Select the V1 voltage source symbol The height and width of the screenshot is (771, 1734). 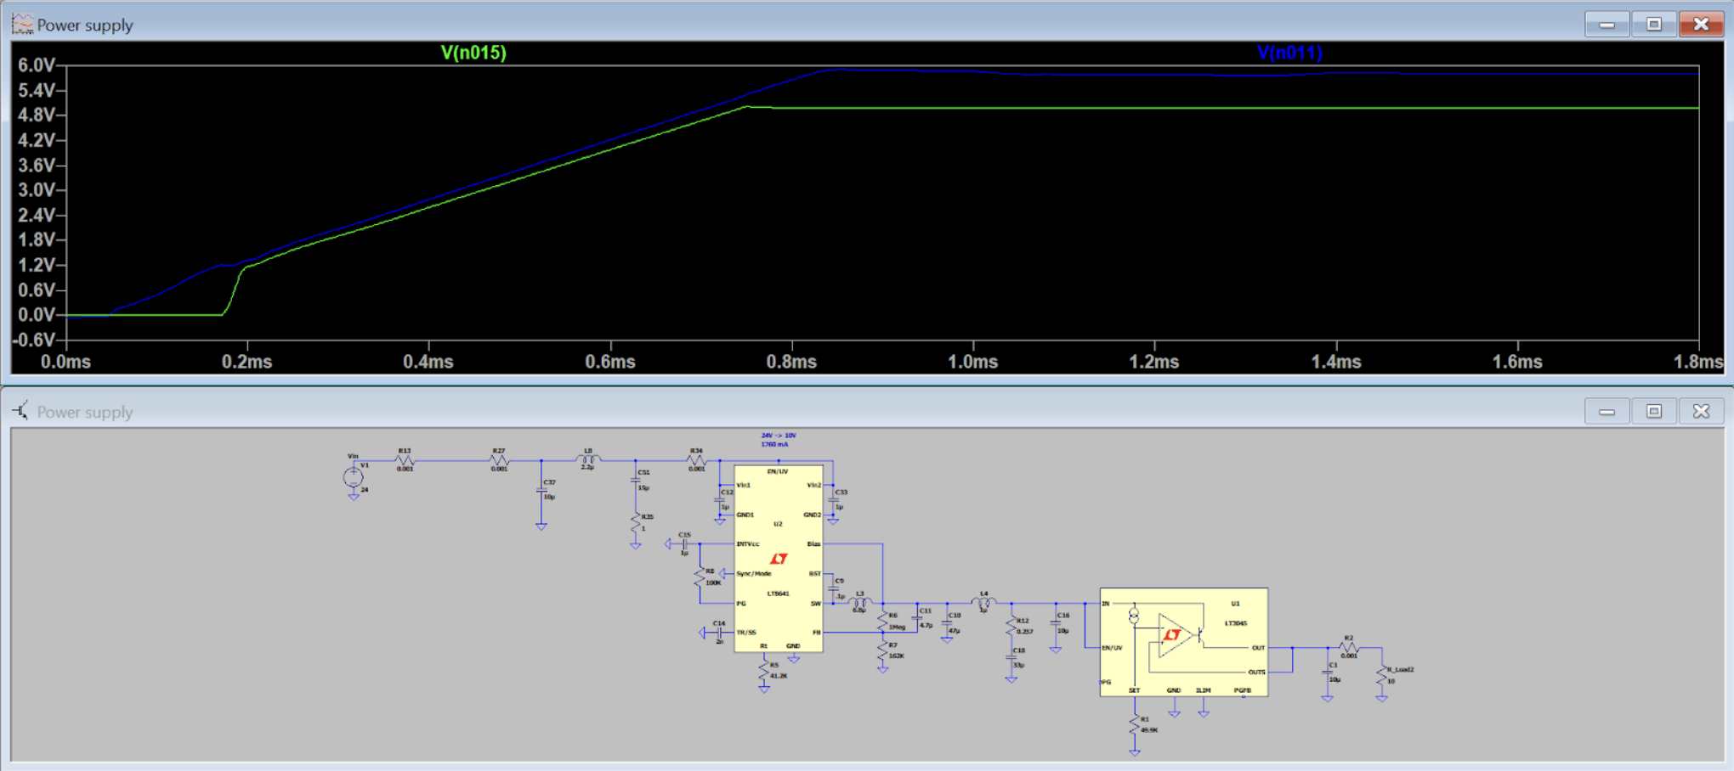pos(353,477)
